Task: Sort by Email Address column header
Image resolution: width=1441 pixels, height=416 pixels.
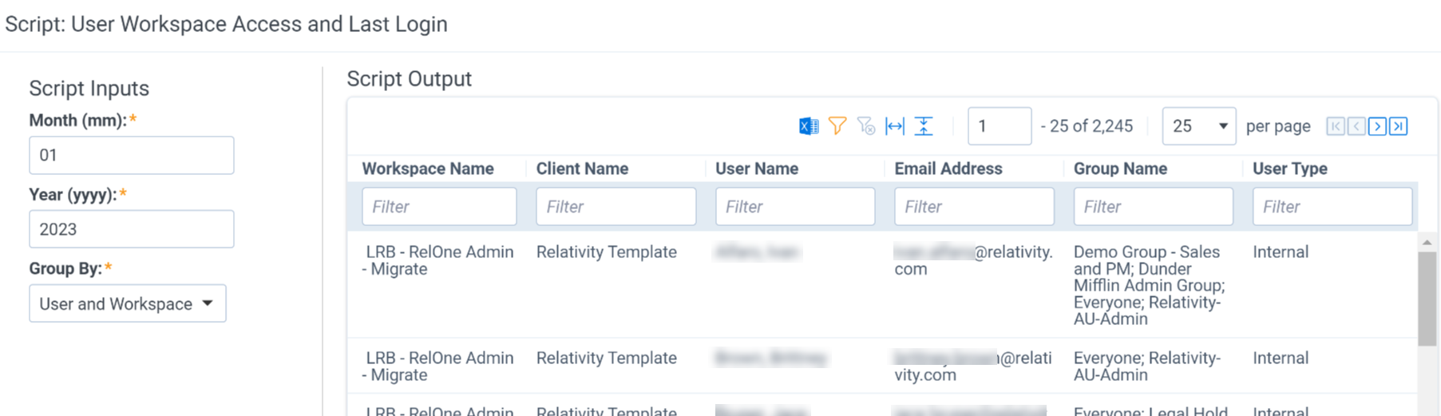Action: pos(948,168)
